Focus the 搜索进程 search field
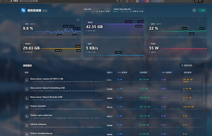 coord(192,66)
